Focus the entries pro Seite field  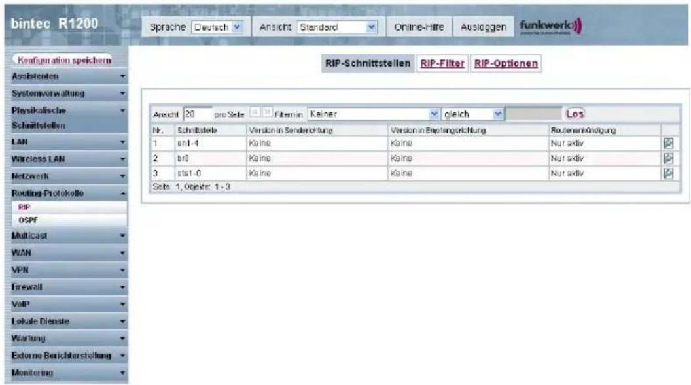coord(198,114)
